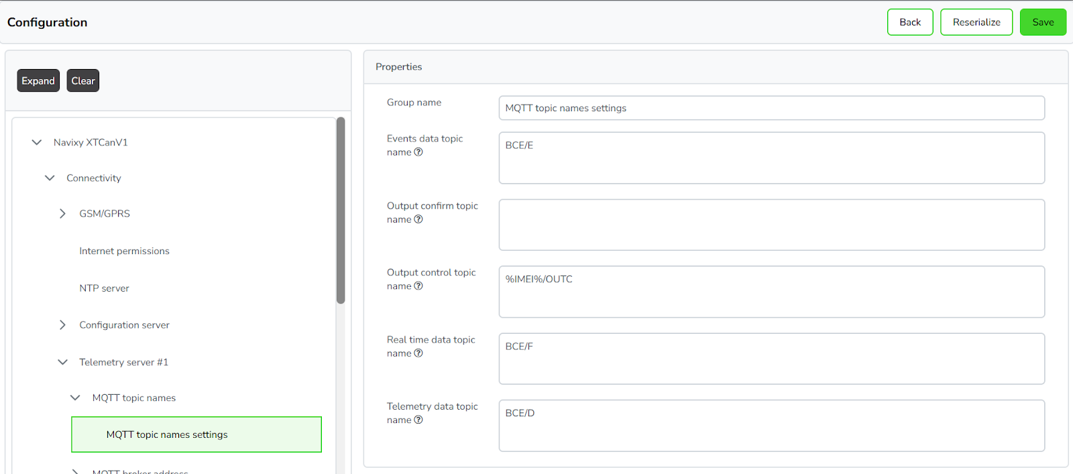Select MQTT topic names settings item
1073x474 pixels.
coord(196,434)
